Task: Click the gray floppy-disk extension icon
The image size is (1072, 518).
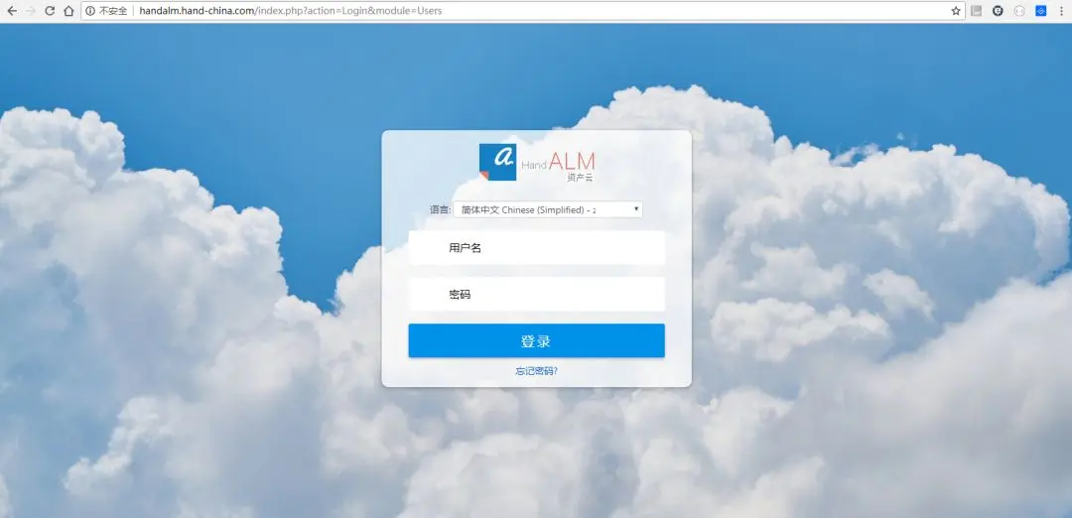Action: pos(977,11)
